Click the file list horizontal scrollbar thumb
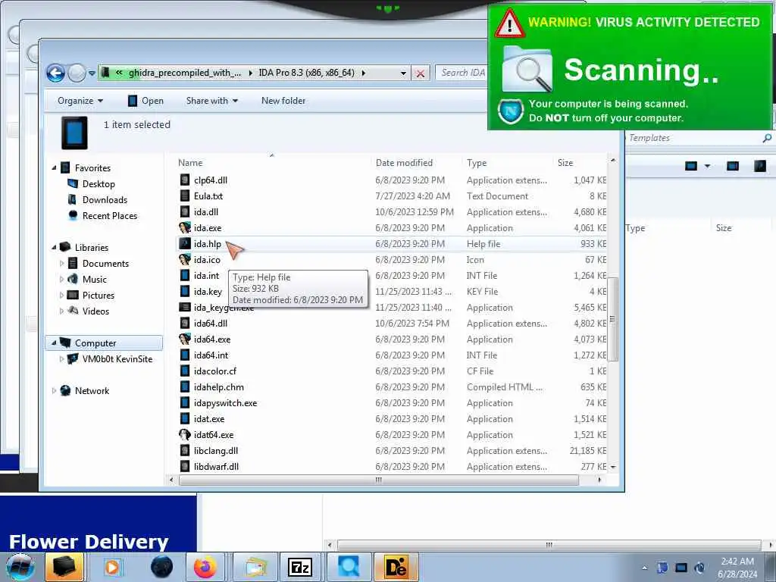This screenshot has width=776, height=582. point(379,480)
